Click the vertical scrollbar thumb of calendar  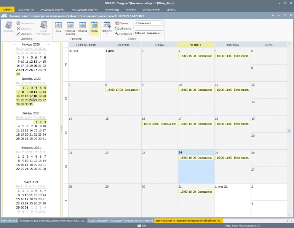pos(289,131)
